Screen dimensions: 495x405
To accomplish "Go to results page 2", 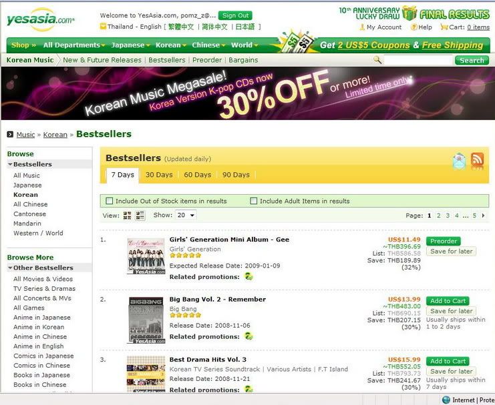I will [x=438, y=216].
